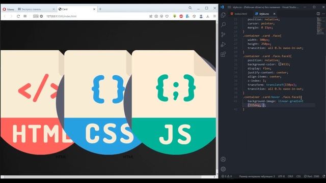The width and height of the screenshot is (326, 183).
Task: Select the CSS language mode status item
Action: coord(298,176)
